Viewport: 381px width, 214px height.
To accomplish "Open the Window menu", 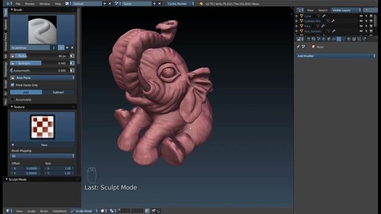I will 45,4.
